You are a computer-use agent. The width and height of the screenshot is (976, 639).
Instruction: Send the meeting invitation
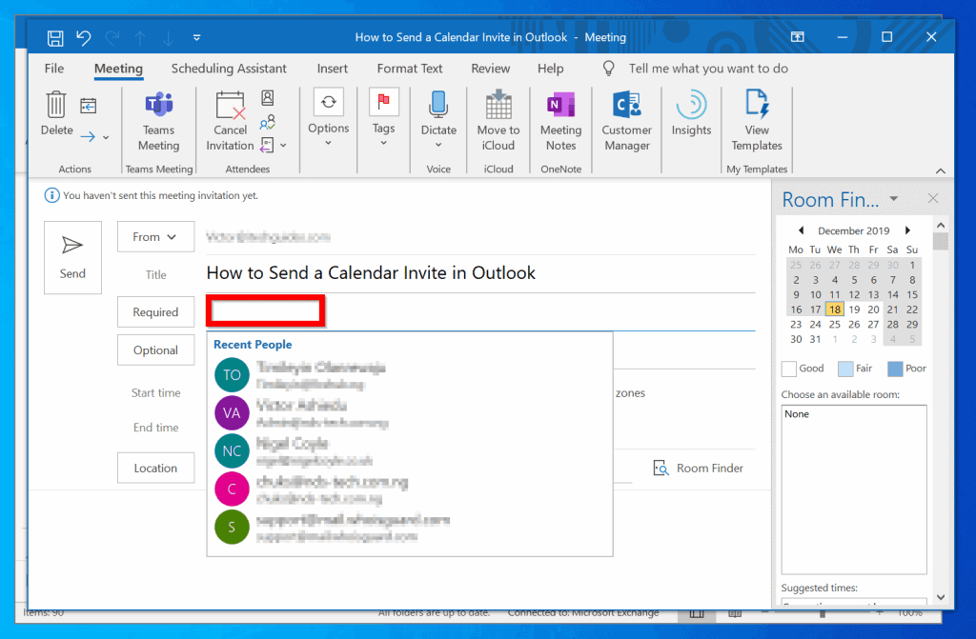pos(72,257)
